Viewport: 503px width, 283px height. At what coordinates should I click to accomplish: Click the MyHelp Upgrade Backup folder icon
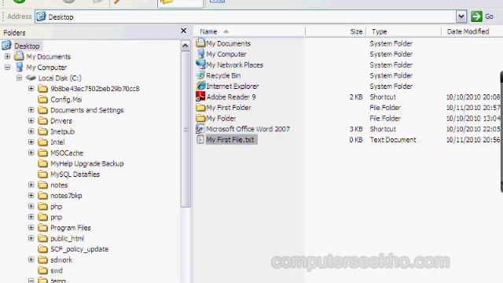42,164
